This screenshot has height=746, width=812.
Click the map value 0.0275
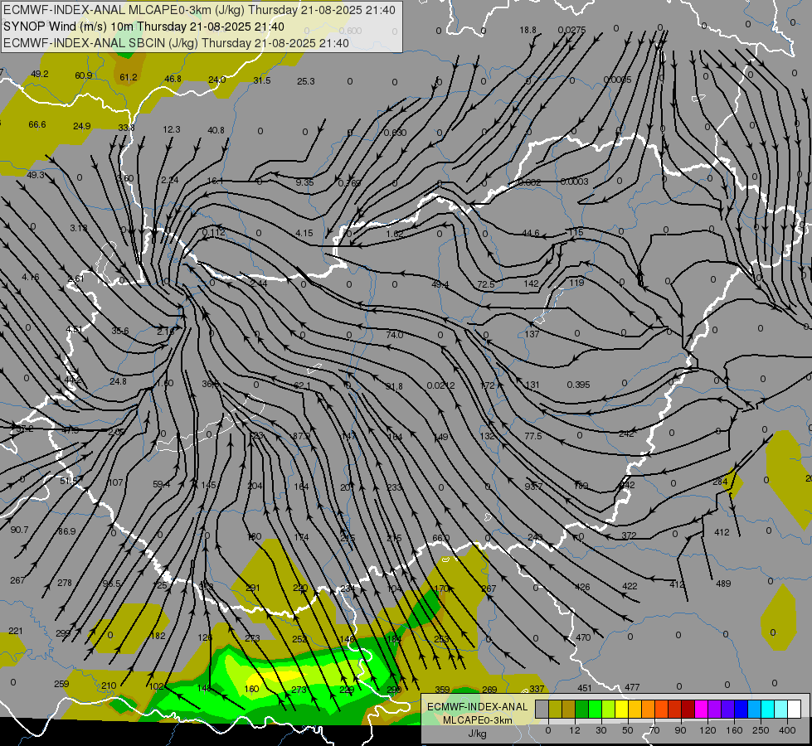[x=571, y=30]
